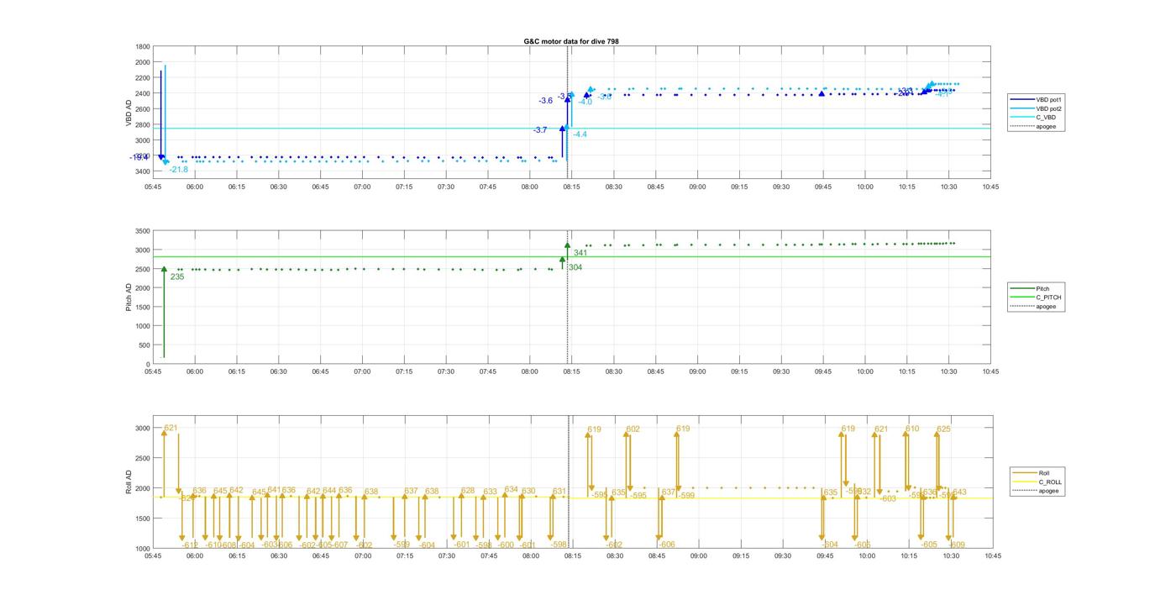Image resolution: width=1176 pixels, height=616 pixels.
Task: Click the dark blue "-3.7" VBD label
Action: 540,129
